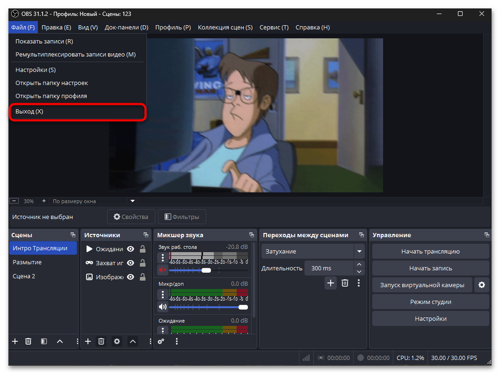Move source up with arrow in Источники toolbar

pyautogui.click(x=133, y=341)
